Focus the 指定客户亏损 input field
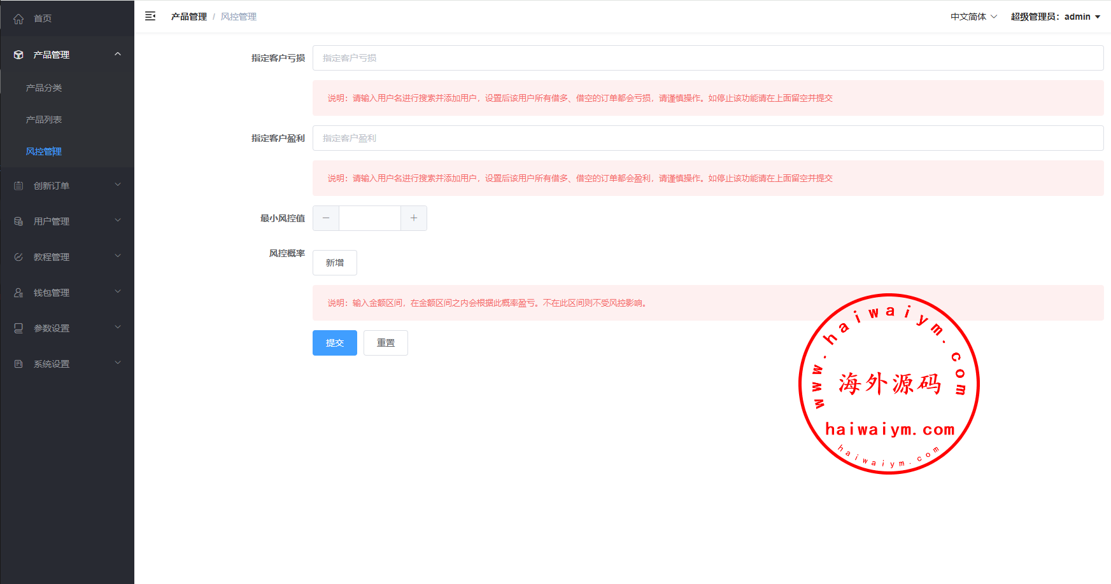Image resolution: width=1111 pixels, height=584 pixels. point(707,58)
